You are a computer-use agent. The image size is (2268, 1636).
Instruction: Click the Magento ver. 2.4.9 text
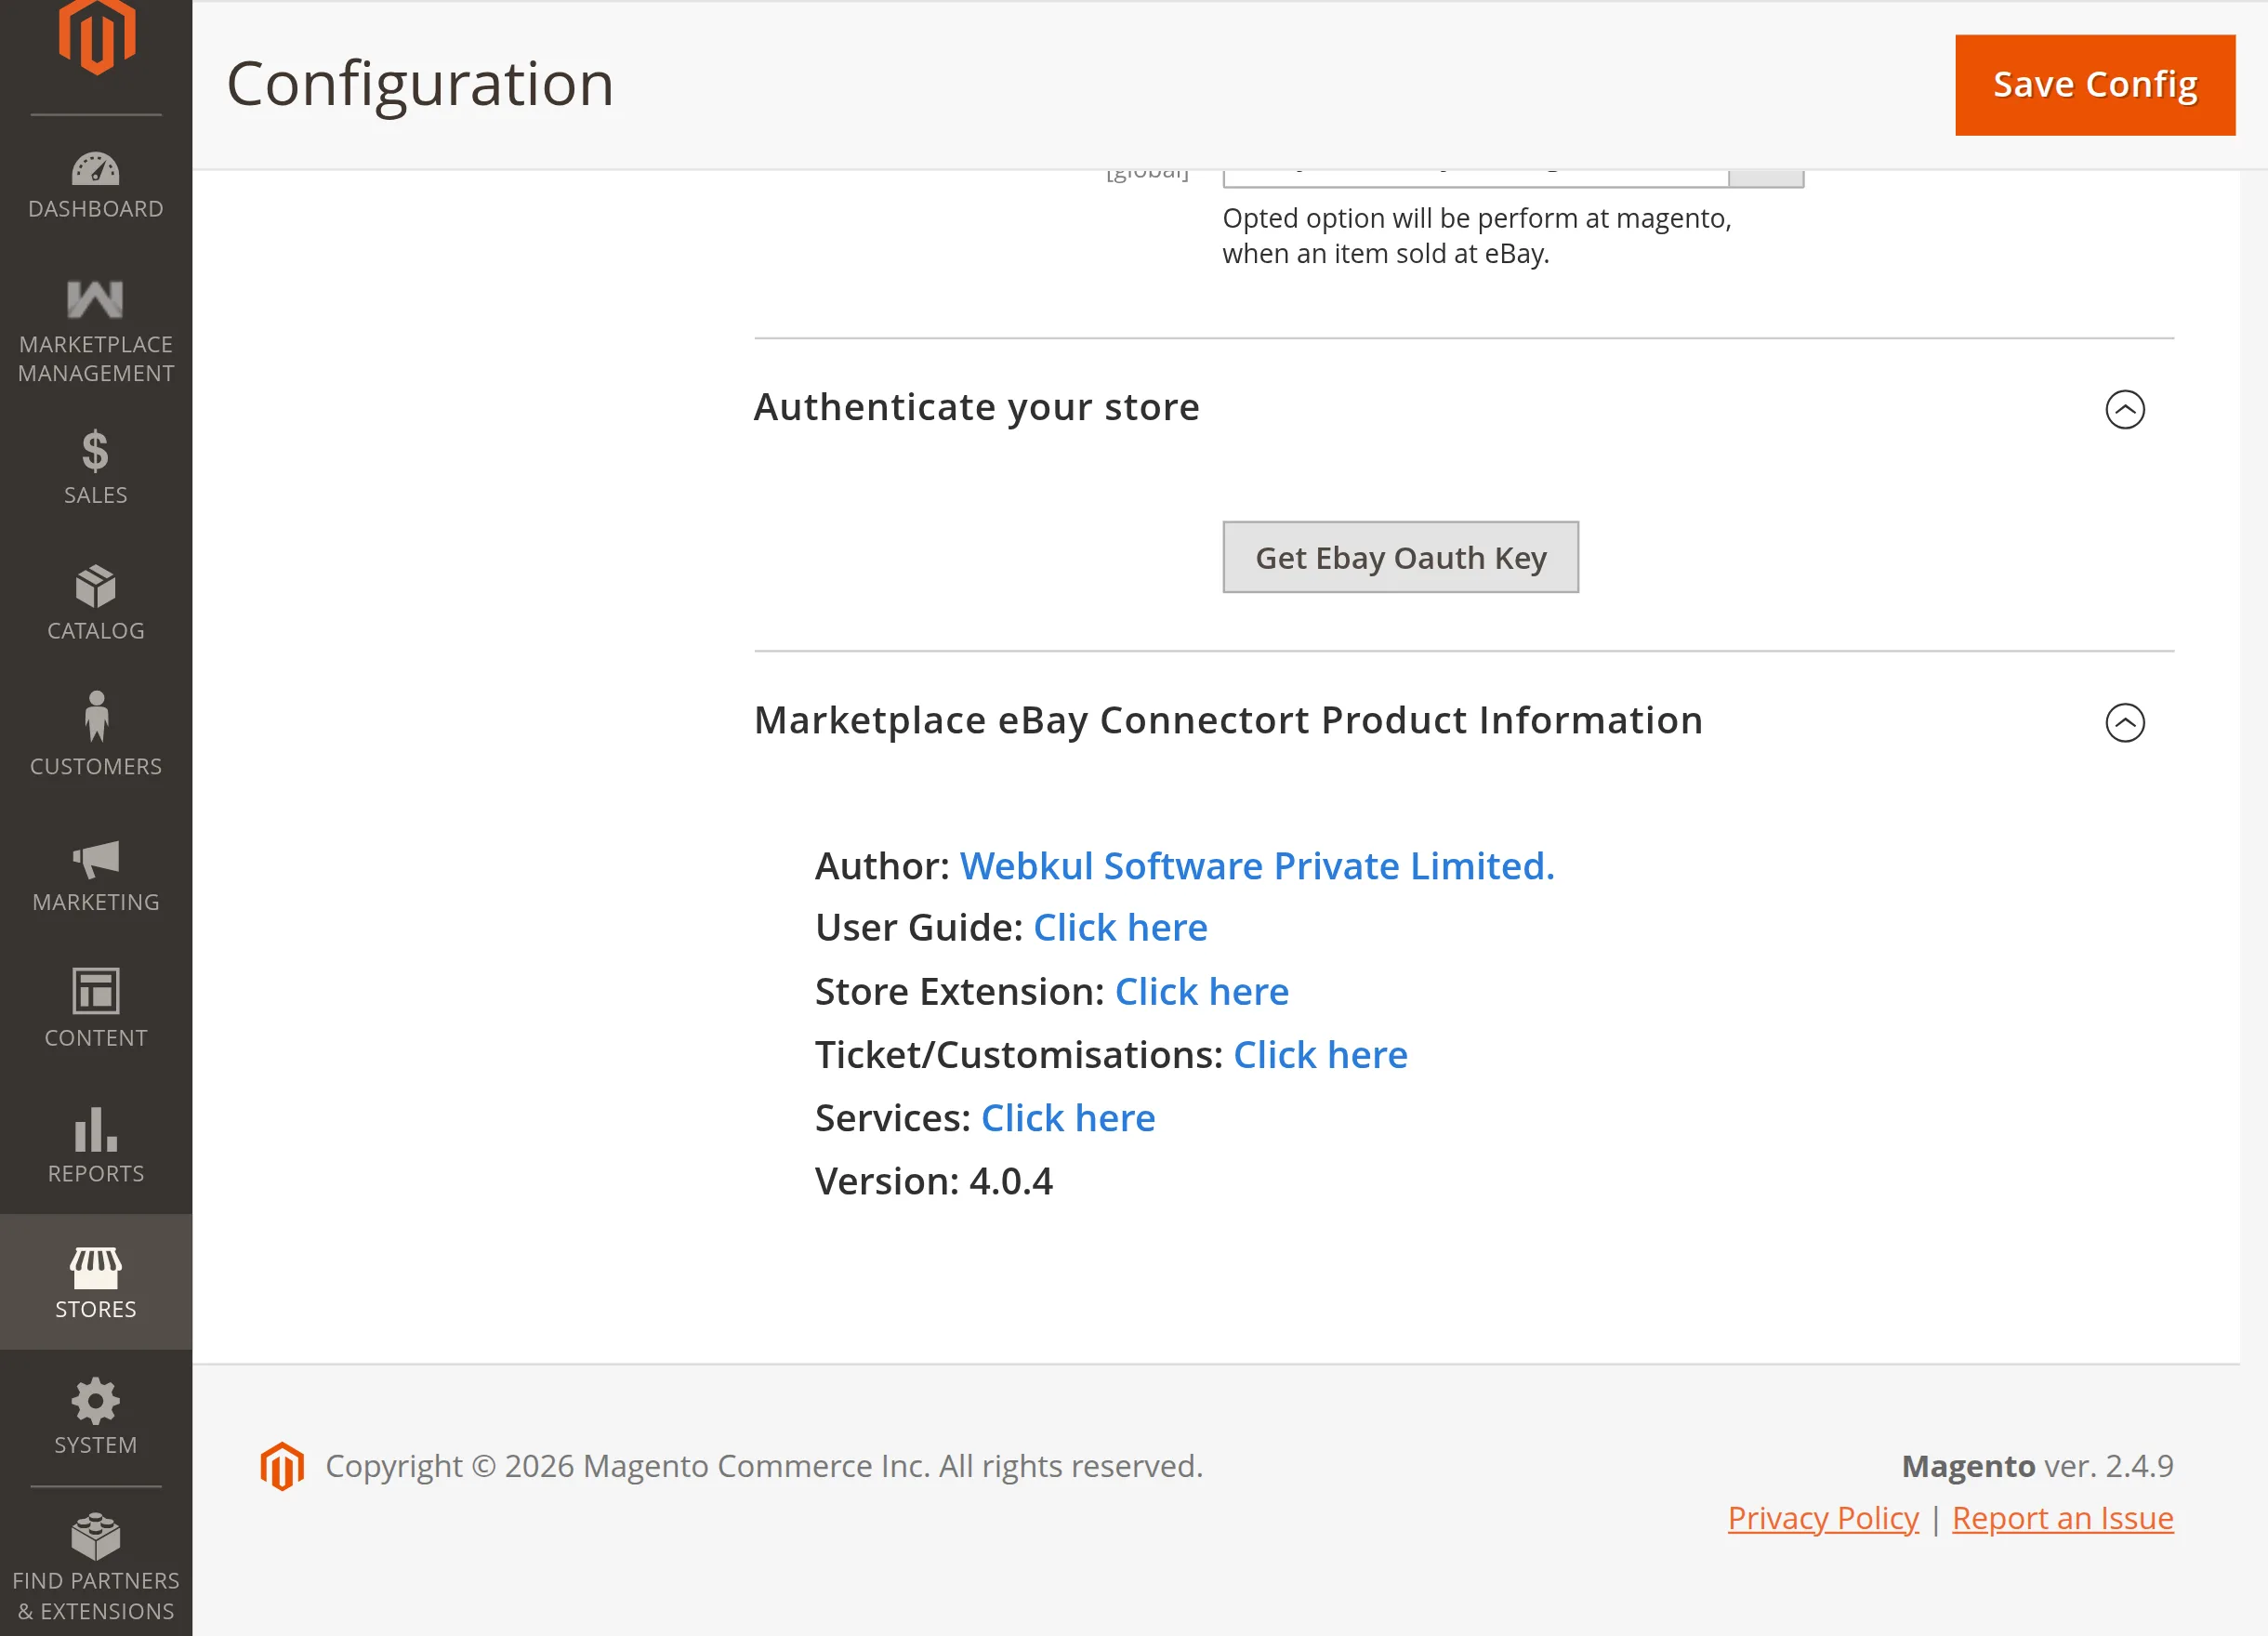(2037, 1466)
